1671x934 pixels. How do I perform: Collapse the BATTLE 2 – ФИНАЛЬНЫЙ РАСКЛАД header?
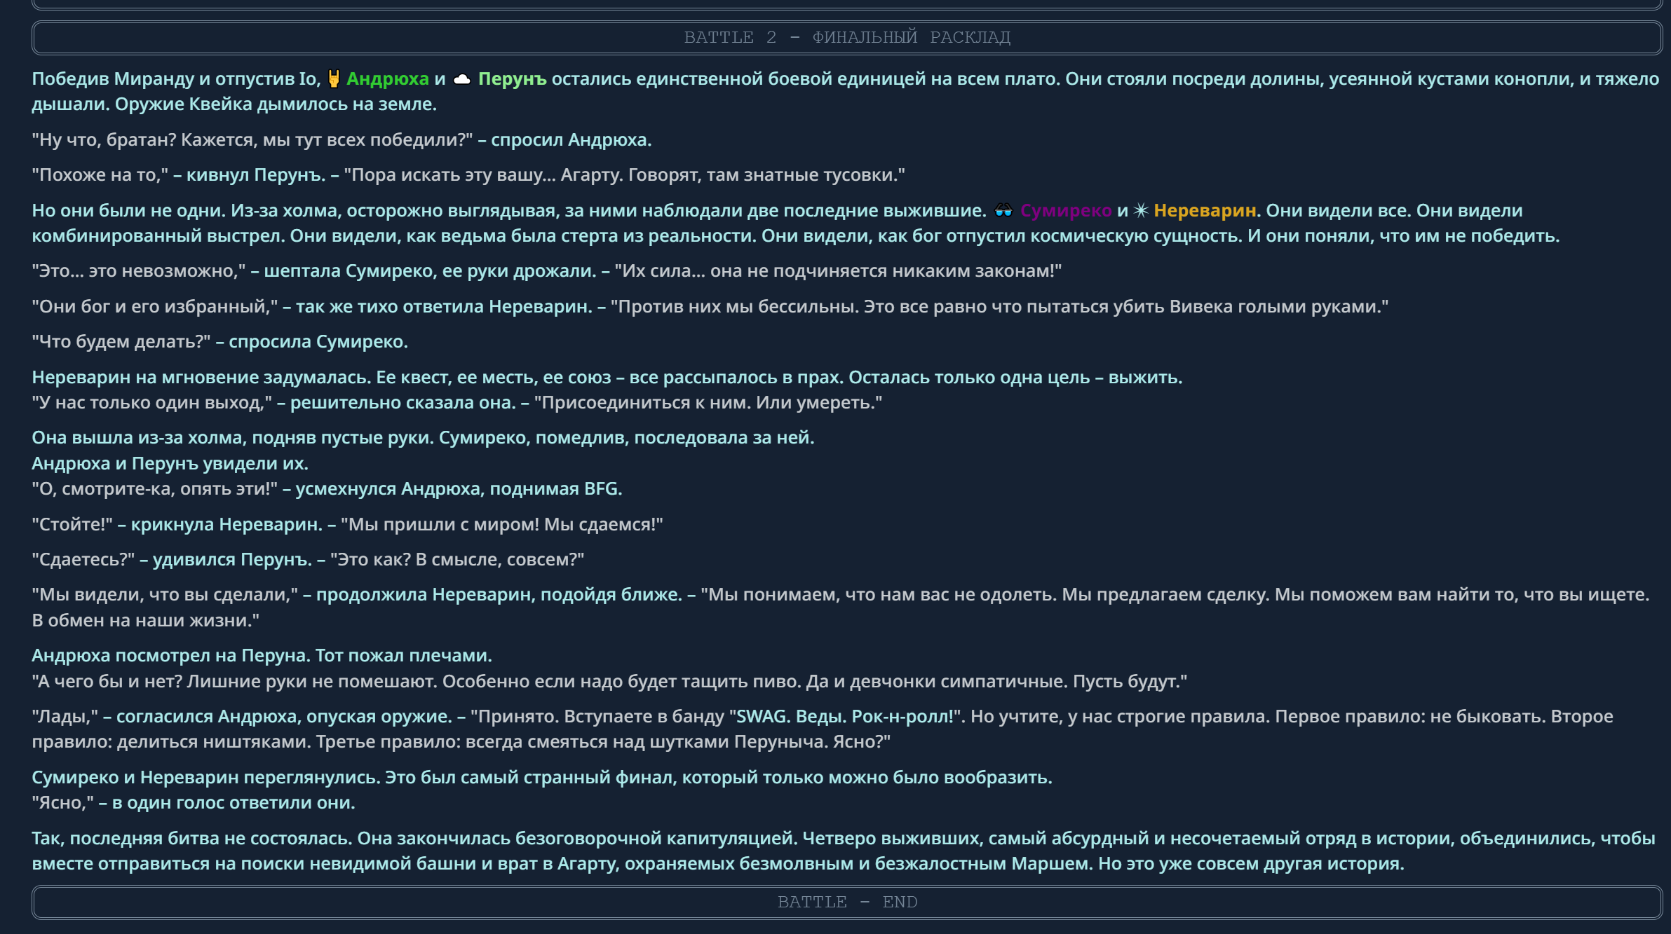[x=846, y=37]
